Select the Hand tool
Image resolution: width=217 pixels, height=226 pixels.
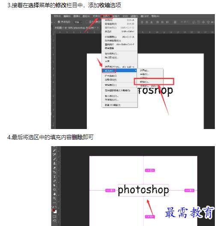(x=54, y=194)
